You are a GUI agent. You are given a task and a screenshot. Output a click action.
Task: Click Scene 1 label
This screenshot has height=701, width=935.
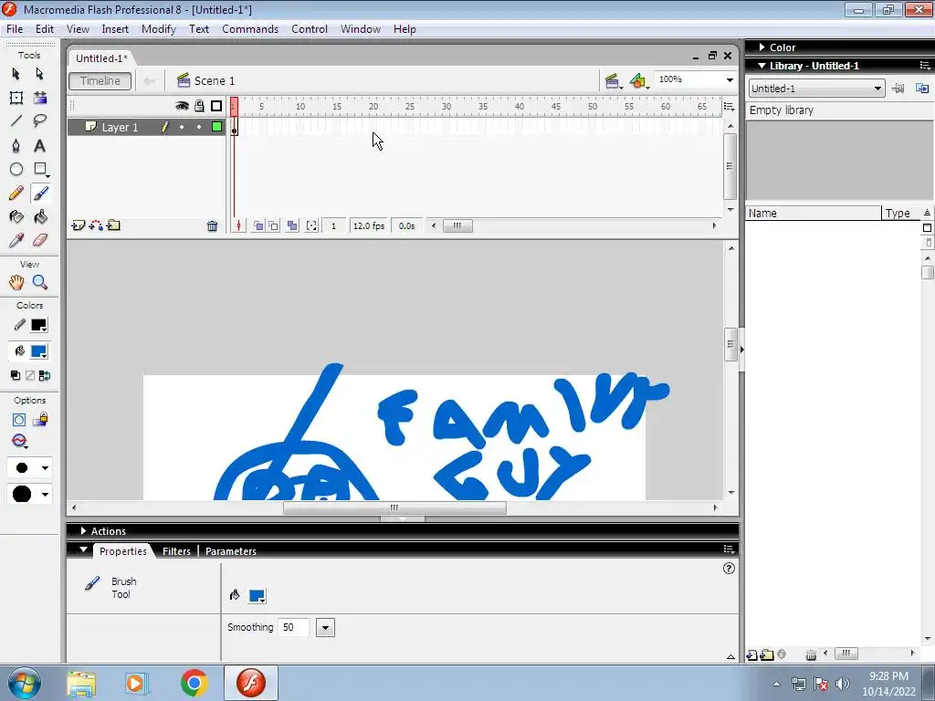click(x=214, y=80)
